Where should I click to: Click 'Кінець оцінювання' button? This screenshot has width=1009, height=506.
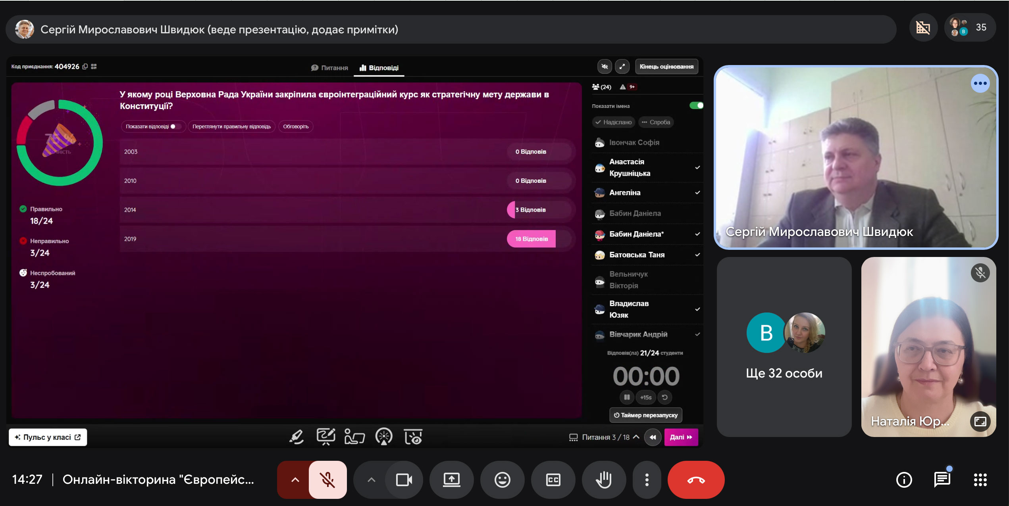click(x=666, y=67)
